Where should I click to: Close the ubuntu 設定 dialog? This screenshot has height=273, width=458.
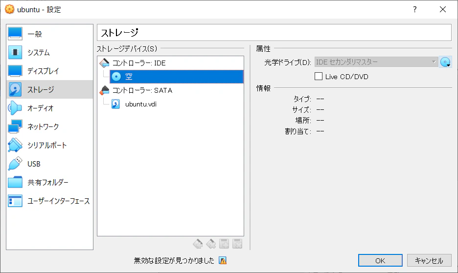[443, 9]
